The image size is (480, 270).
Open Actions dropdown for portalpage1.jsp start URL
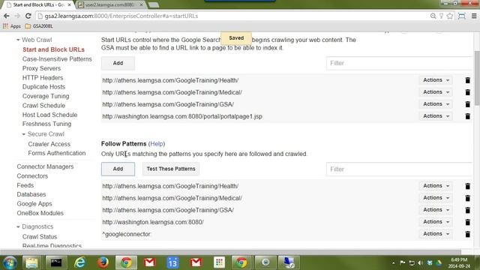(436, 116)
